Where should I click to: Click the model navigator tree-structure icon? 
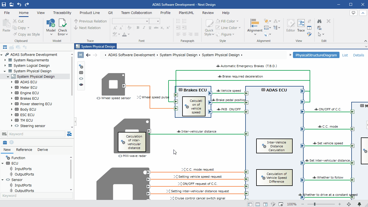pyautogui.click(x=5, y=47)
